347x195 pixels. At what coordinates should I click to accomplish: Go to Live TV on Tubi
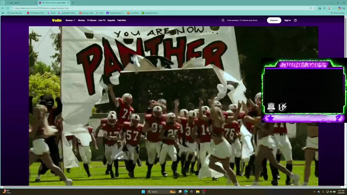tap(102, 20)
